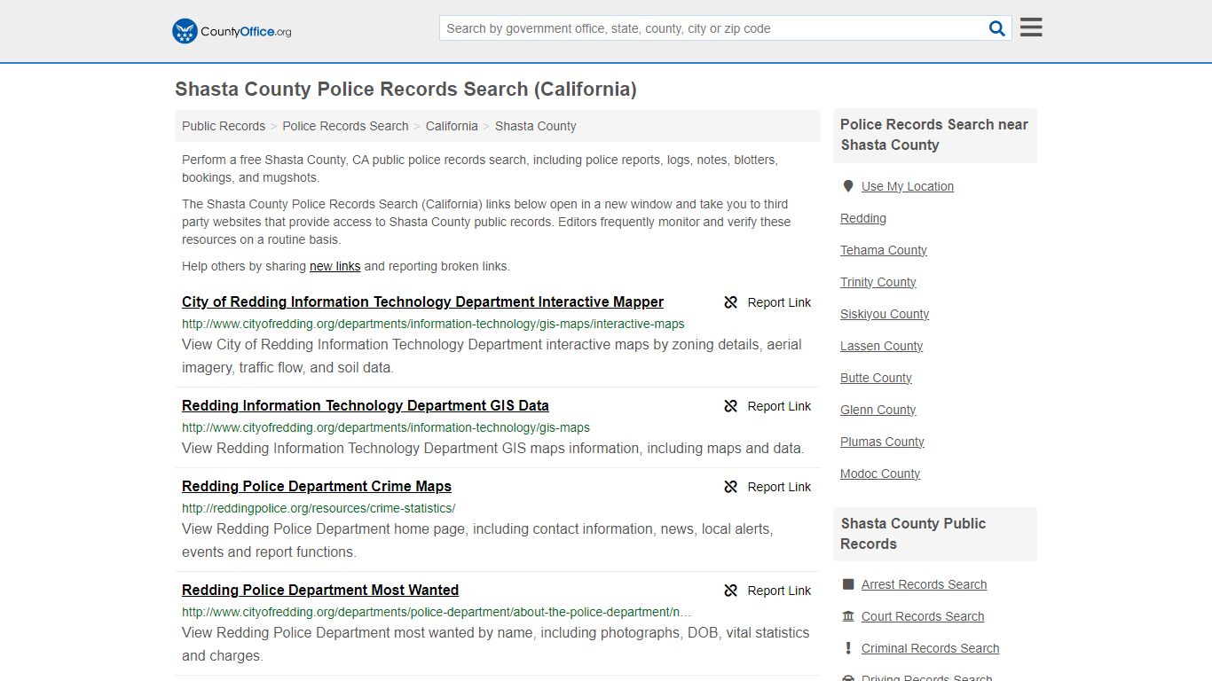1212x681 pixels.
Task: Click broken-link icon for Crime Maps
Action: click(731, 487)
